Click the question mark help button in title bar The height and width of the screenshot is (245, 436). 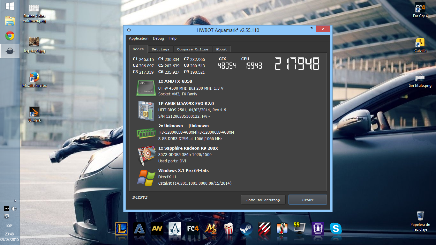pyautogui.click(x=312, y=29)
